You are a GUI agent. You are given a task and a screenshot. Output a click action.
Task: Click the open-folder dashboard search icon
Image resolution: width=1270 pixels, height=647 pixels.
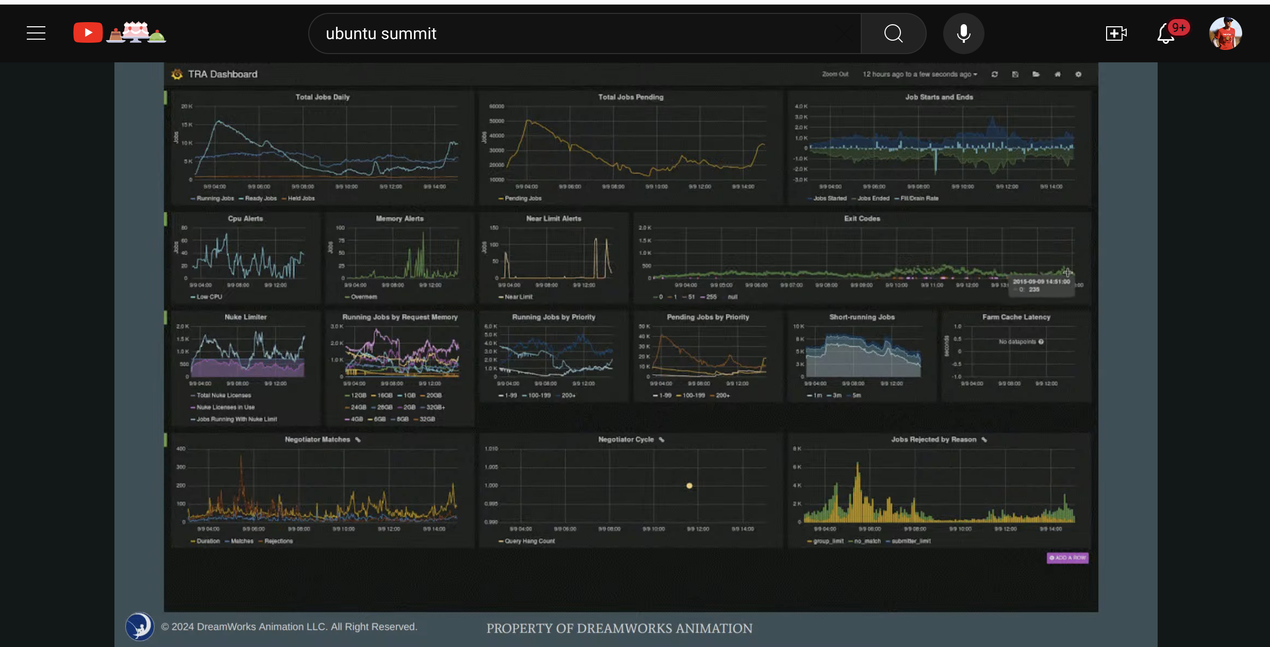(x=1036, y=74)
